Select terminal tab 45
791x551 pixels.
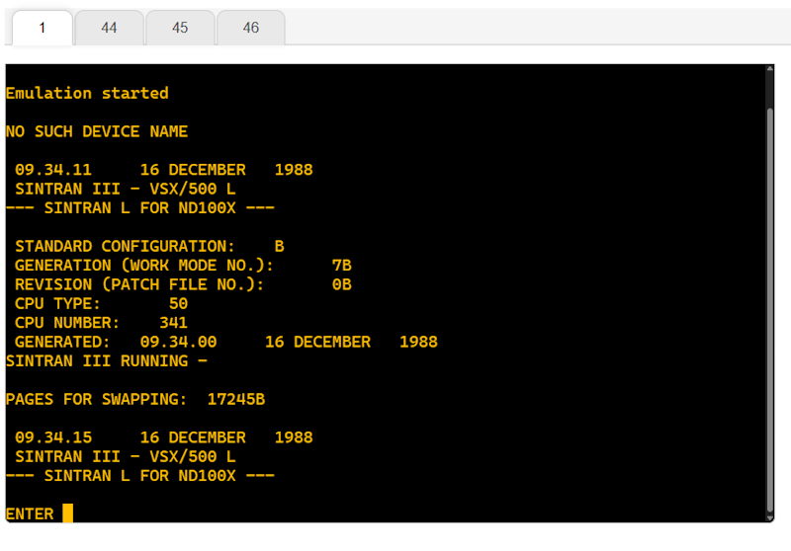point(180,28)
